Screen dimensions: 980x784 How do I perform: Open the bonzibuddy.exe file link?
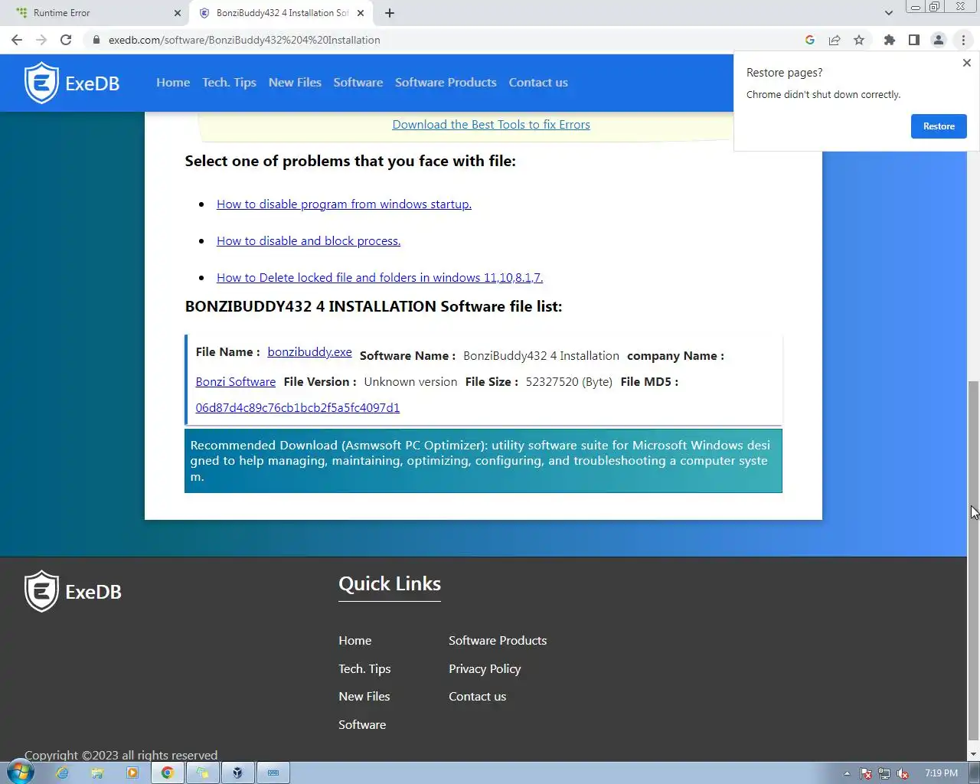point(309,352)
